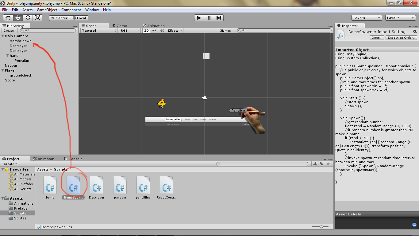Click the Execution Order... button

coord(402,37)
